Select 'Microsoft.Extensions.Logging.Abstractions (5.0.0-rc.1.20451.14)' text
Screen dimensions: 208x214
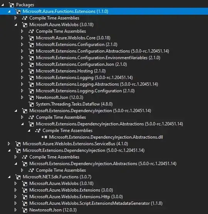point(97,84)
